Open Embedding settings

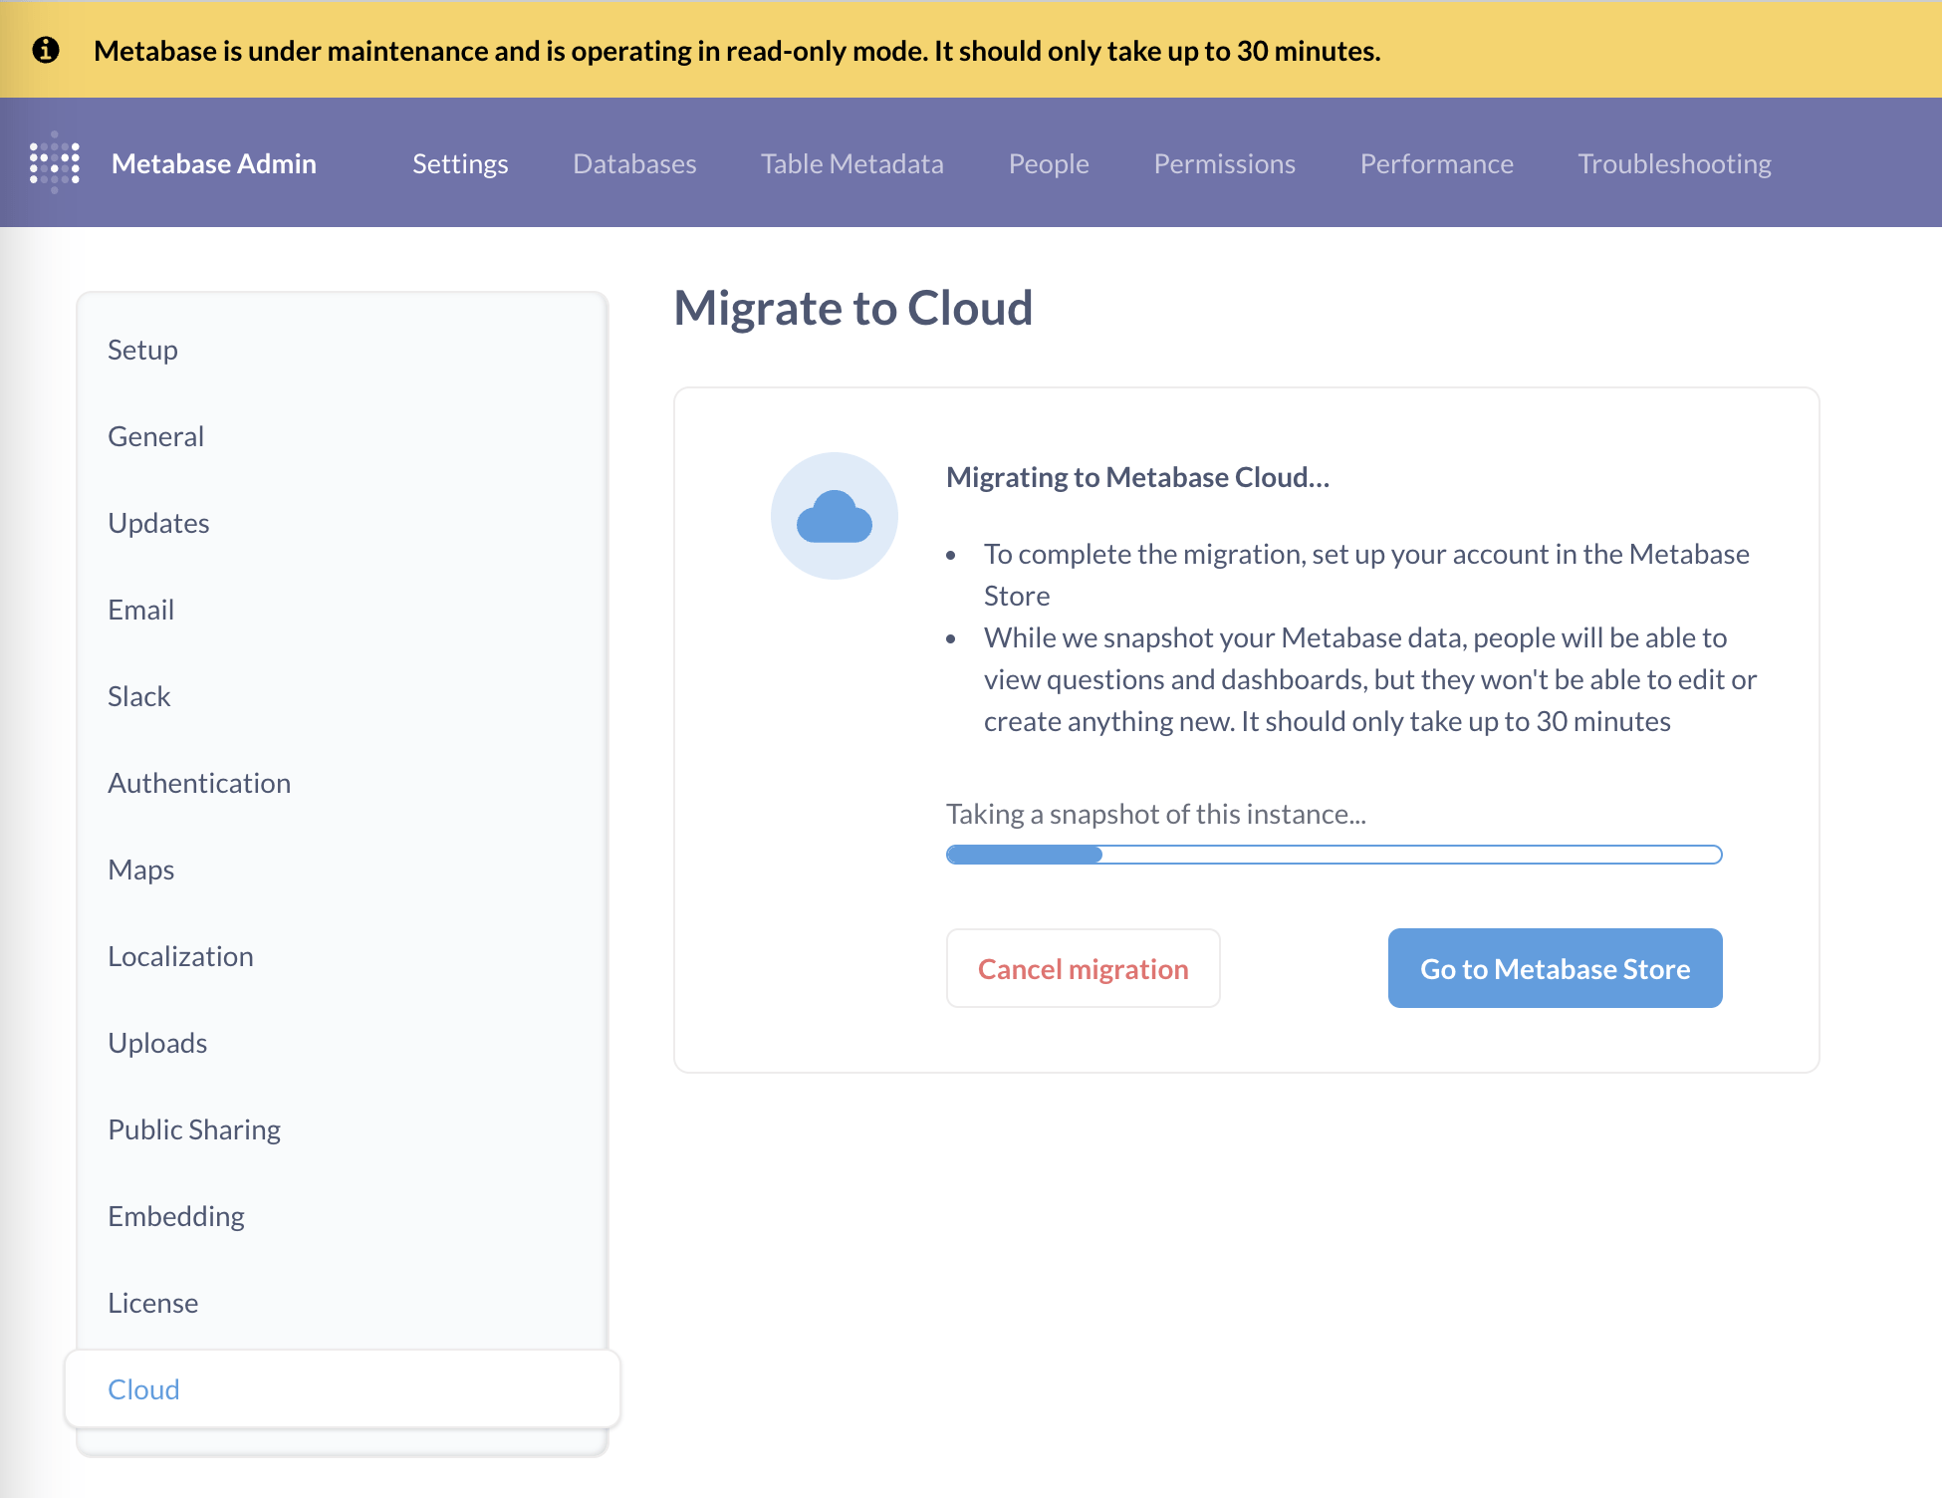tap(176, 1216)
